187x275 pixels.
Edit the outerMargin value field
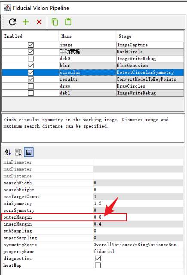point(138,217)
